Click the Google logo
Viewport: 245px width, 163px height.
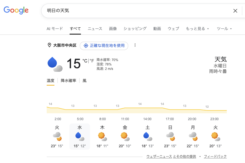[x=16, y=10]
